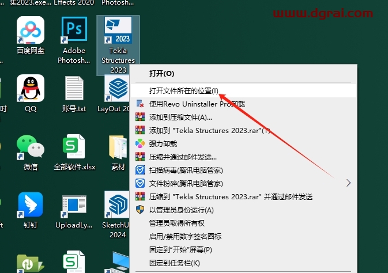This screenshot has height=273, width=388.
Task: Click the Tencent shield icon beside 文件粉碎
Action: (140, 183)
